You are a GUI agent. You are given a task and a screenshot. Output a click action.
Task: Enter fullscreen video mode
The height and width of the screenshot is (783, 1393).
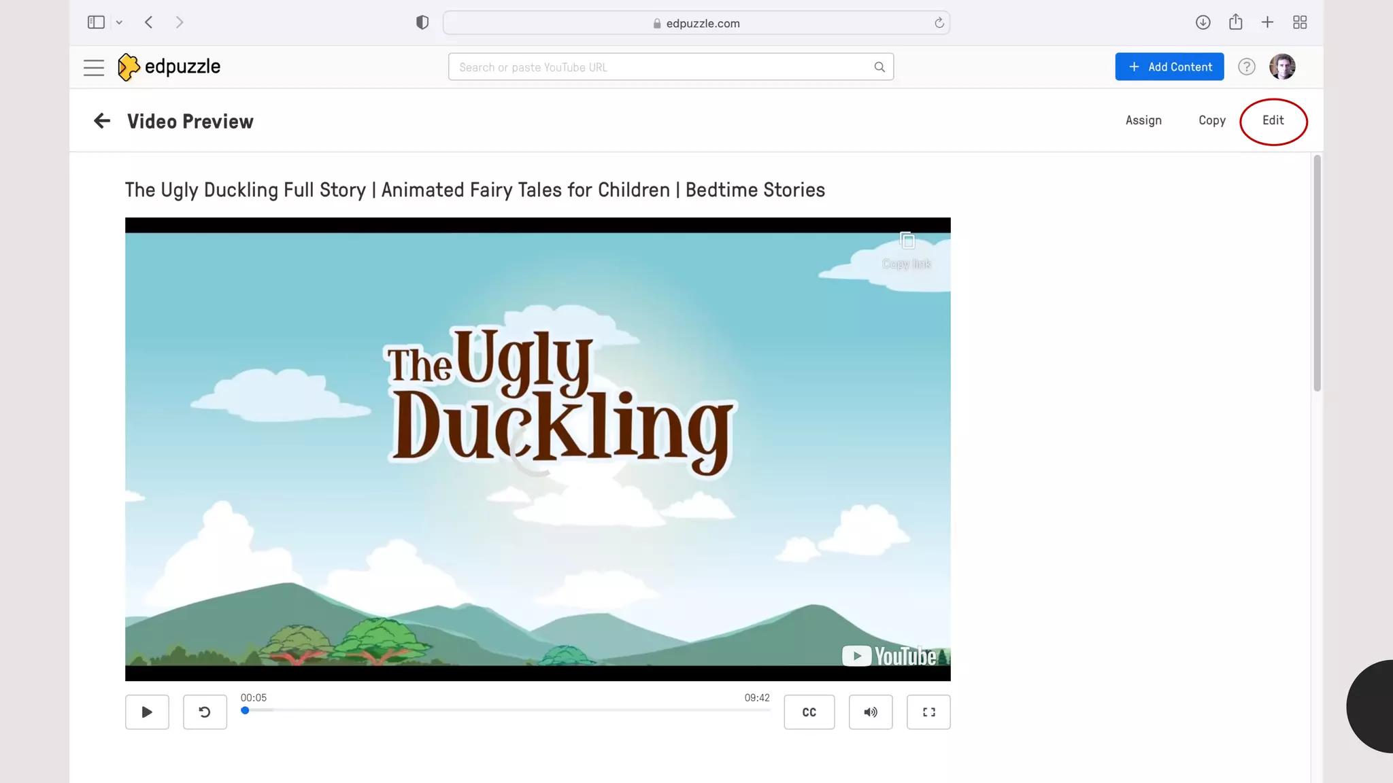coord(928,712)
